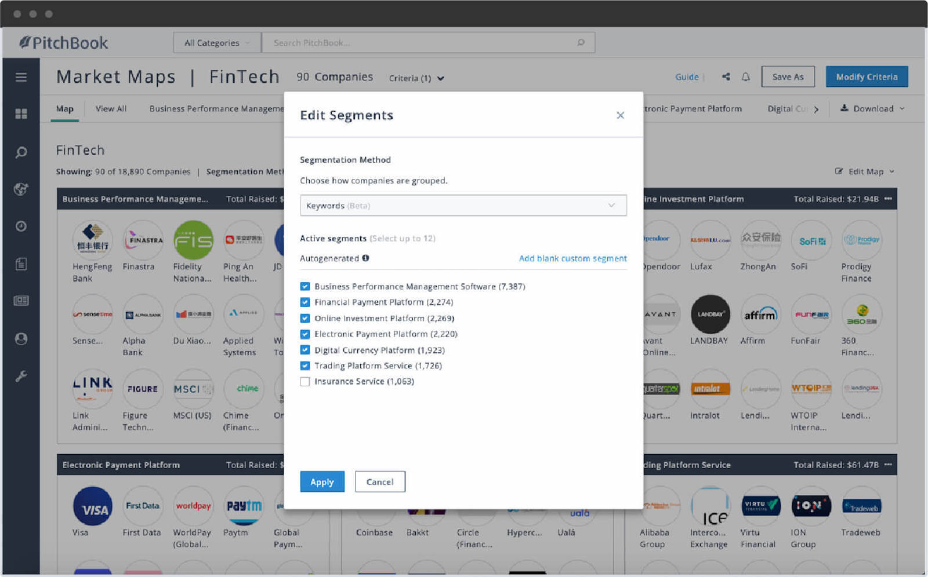Select the Virtu Financial logo
The height and width of the screenshot is (577, 928).
(x=760, y=506)
